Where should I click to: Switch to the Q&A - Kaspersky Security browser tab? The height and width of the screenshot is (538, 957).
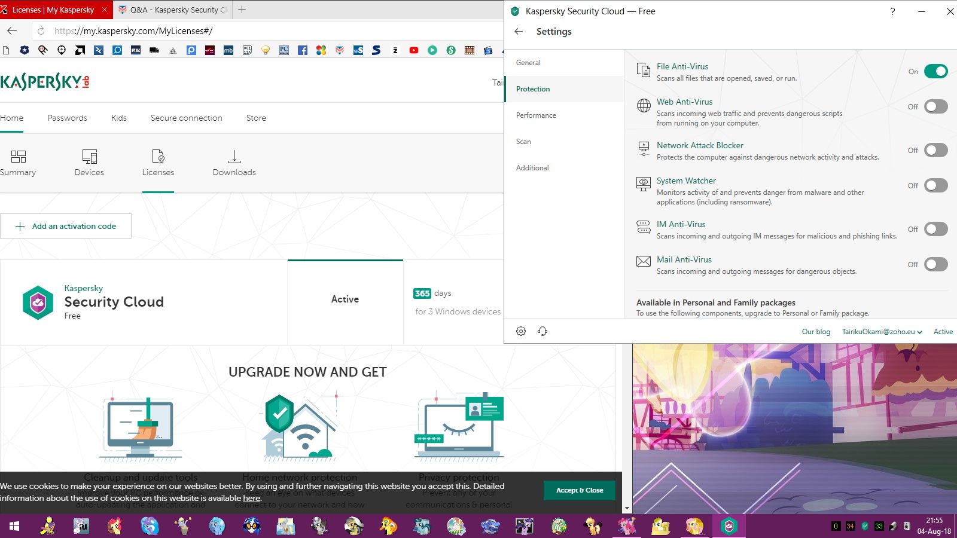tap(173, 10)
